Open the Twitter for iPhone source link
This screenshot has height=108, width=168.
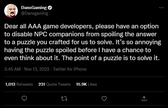pos(70,69)
